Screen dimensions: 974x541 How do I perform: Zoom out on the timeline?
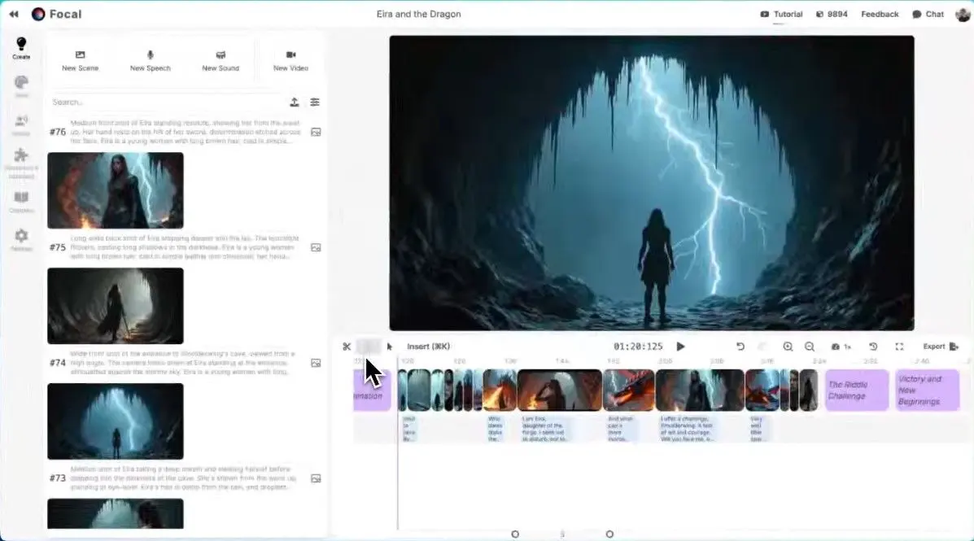pos(810,347)
